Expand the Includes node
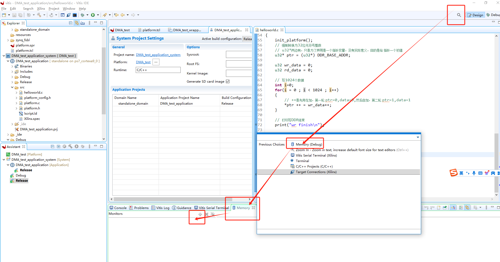Viewport: 500px width, 262px height. point(12,72)
